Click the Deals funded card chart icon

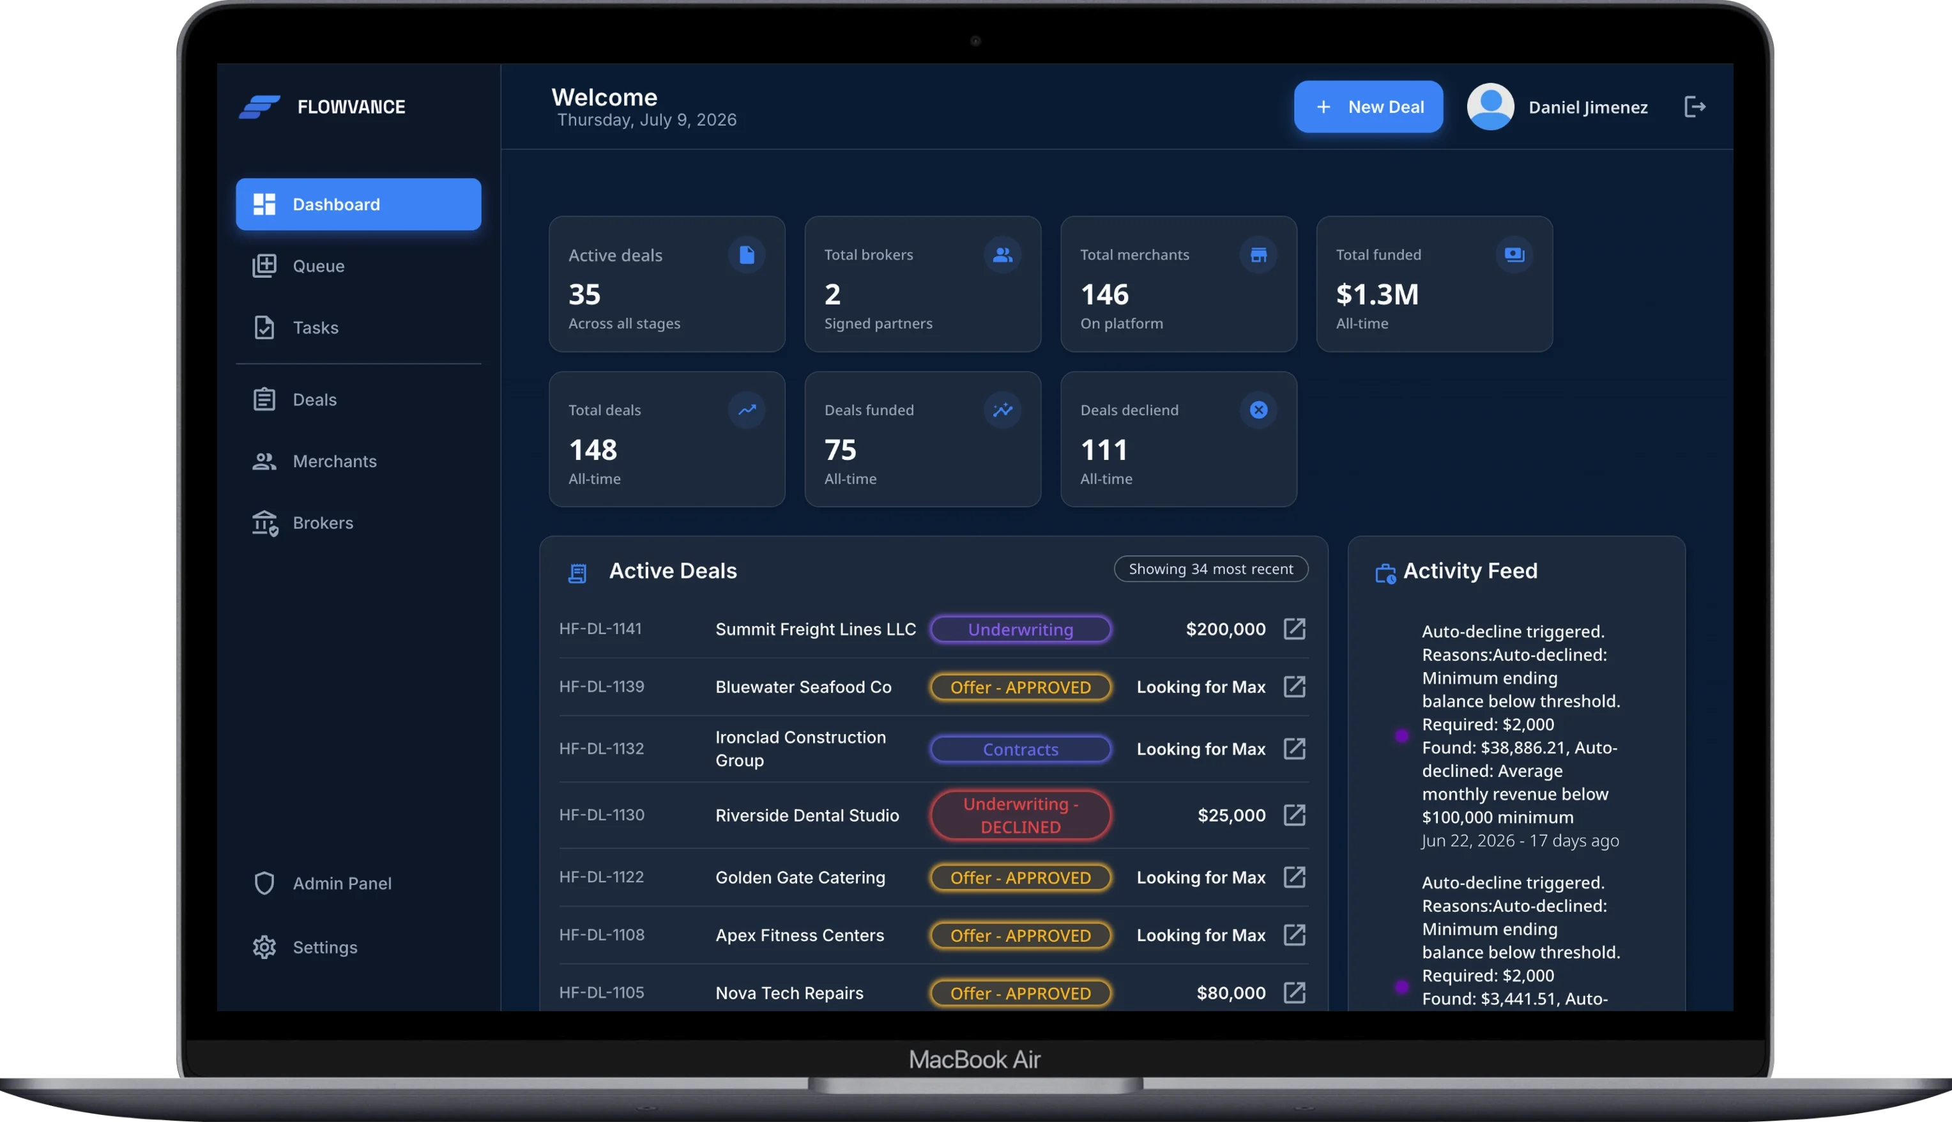click(1002, 410)
